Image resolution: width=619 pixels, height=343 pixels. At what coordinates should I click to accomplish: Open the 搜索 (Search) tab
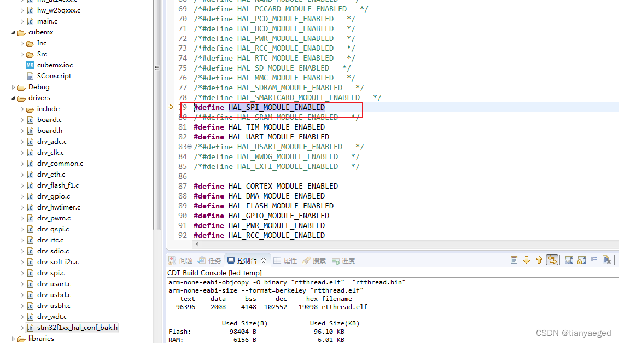319,260
